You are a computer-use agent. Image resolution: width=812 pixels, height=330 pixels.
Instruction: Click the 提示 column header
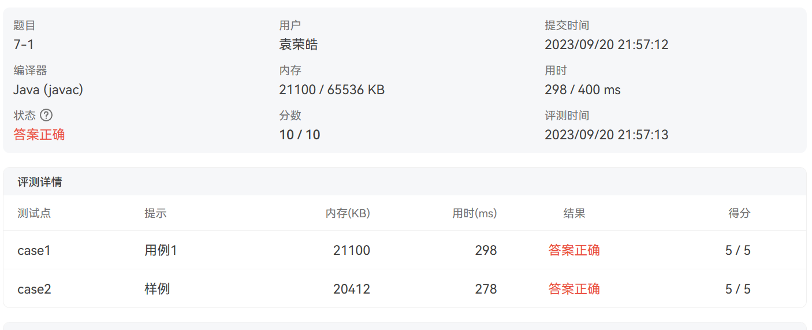tap(155, 213)
